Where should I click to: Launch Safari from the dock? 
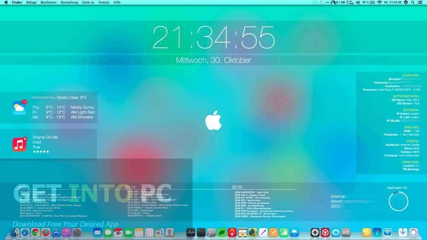[x=25, y=232]
